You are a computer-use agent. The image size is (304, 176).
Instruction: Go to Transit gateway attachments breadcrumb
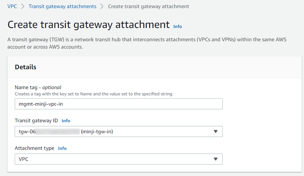[x=63, y=6]
